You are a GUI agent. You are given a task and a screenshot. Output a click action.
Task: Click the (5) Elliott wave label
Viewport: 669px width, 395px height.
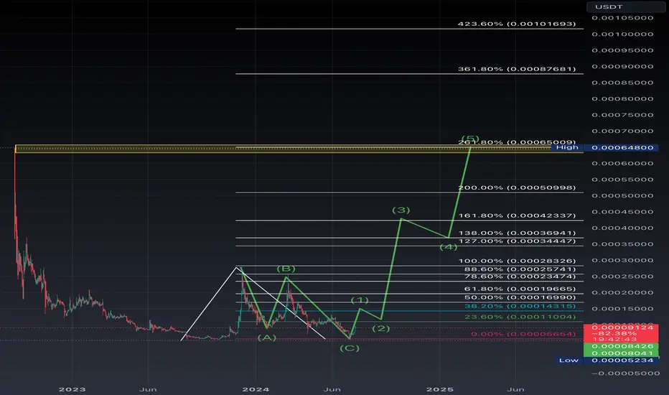point(470,139)
